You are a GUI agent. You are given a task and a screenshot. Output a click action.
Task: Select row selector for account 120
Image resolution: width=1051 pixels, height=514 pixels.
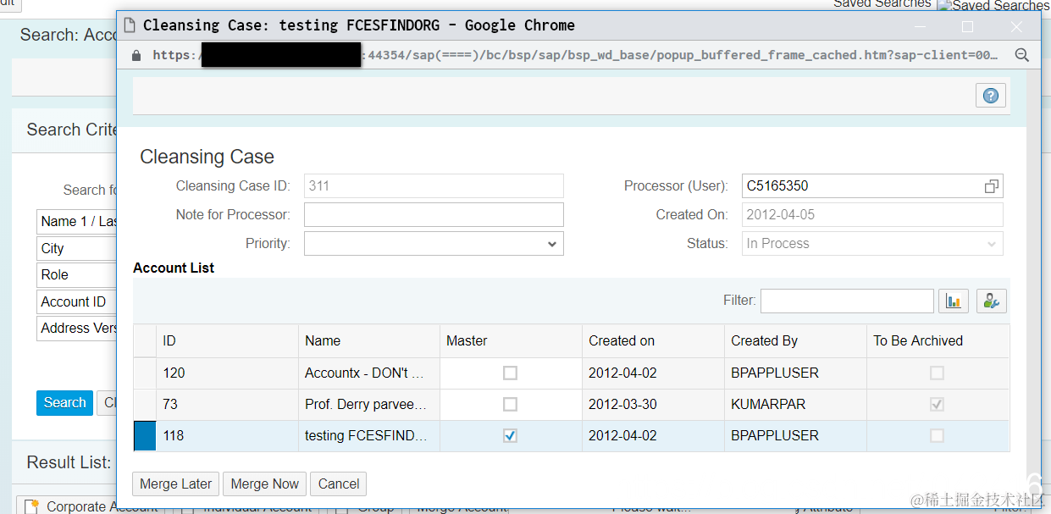145,373
